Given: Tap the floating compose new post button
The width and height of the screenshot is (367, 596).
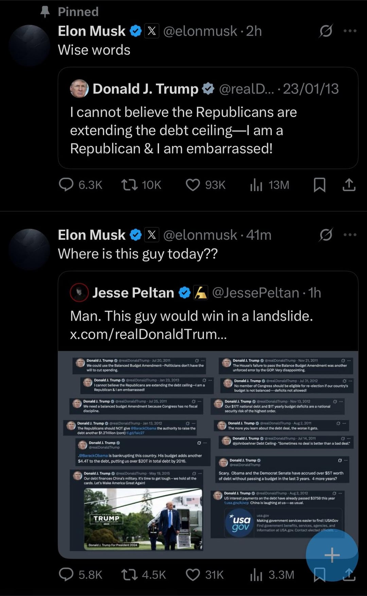Looking at the screenshot, I should point(332,555).
